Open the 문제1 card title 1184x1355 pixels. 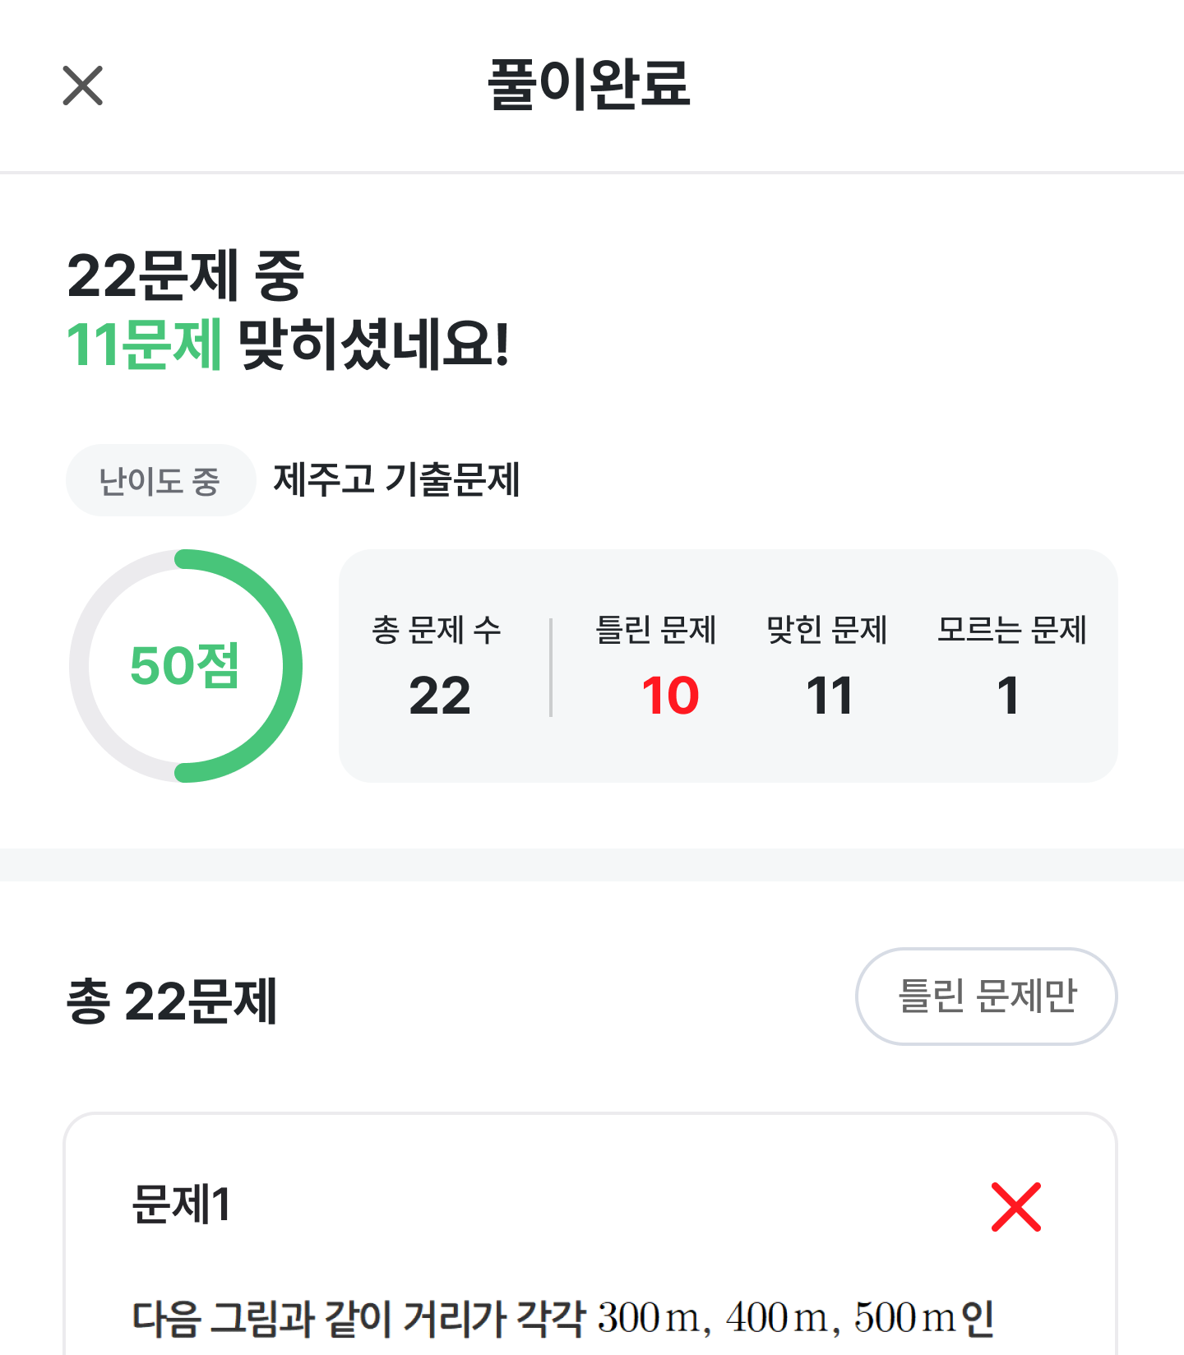click(182, 1205)
